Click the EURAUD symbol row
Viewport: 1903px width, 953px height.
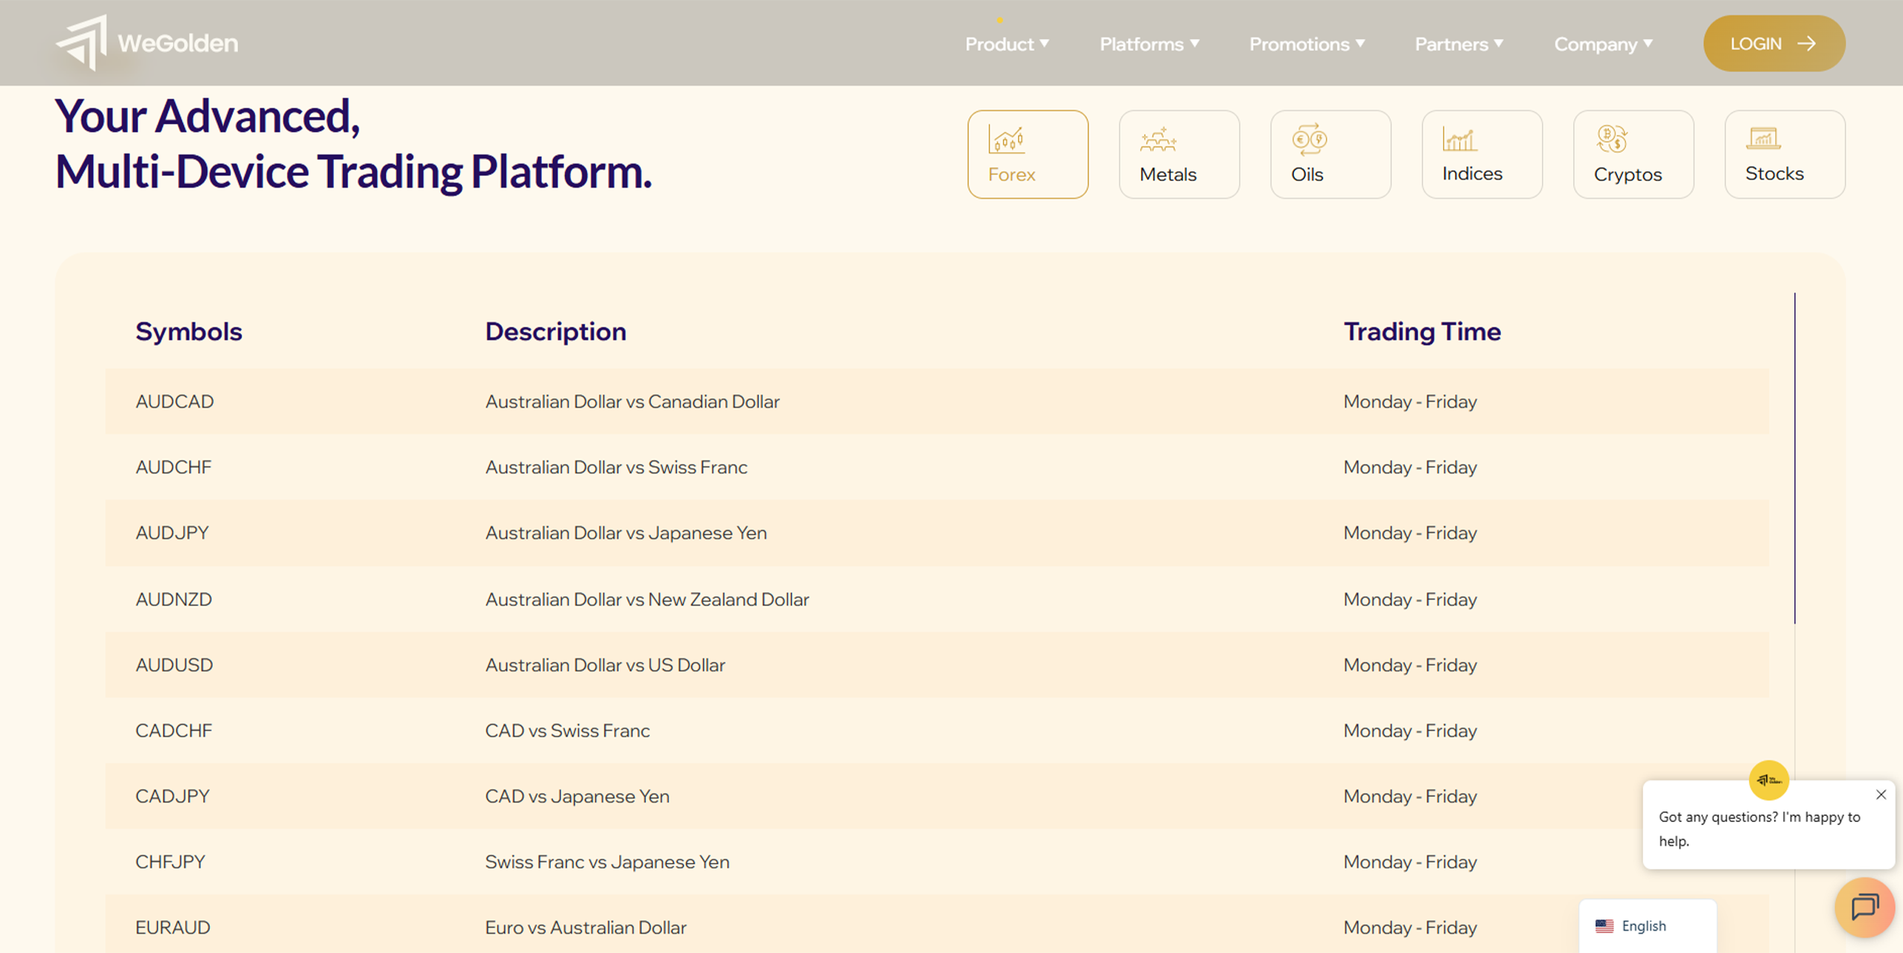click(x=173, y=928)
